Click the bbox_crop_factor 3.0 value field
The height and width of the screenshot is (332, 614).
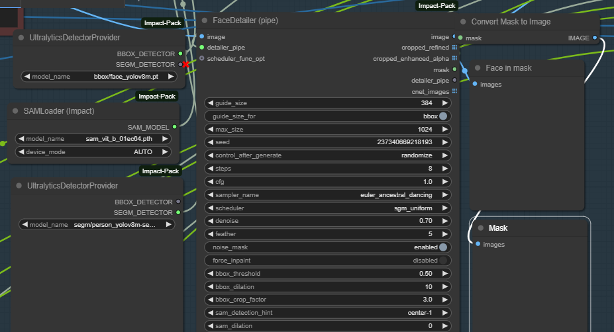[328, 300]
